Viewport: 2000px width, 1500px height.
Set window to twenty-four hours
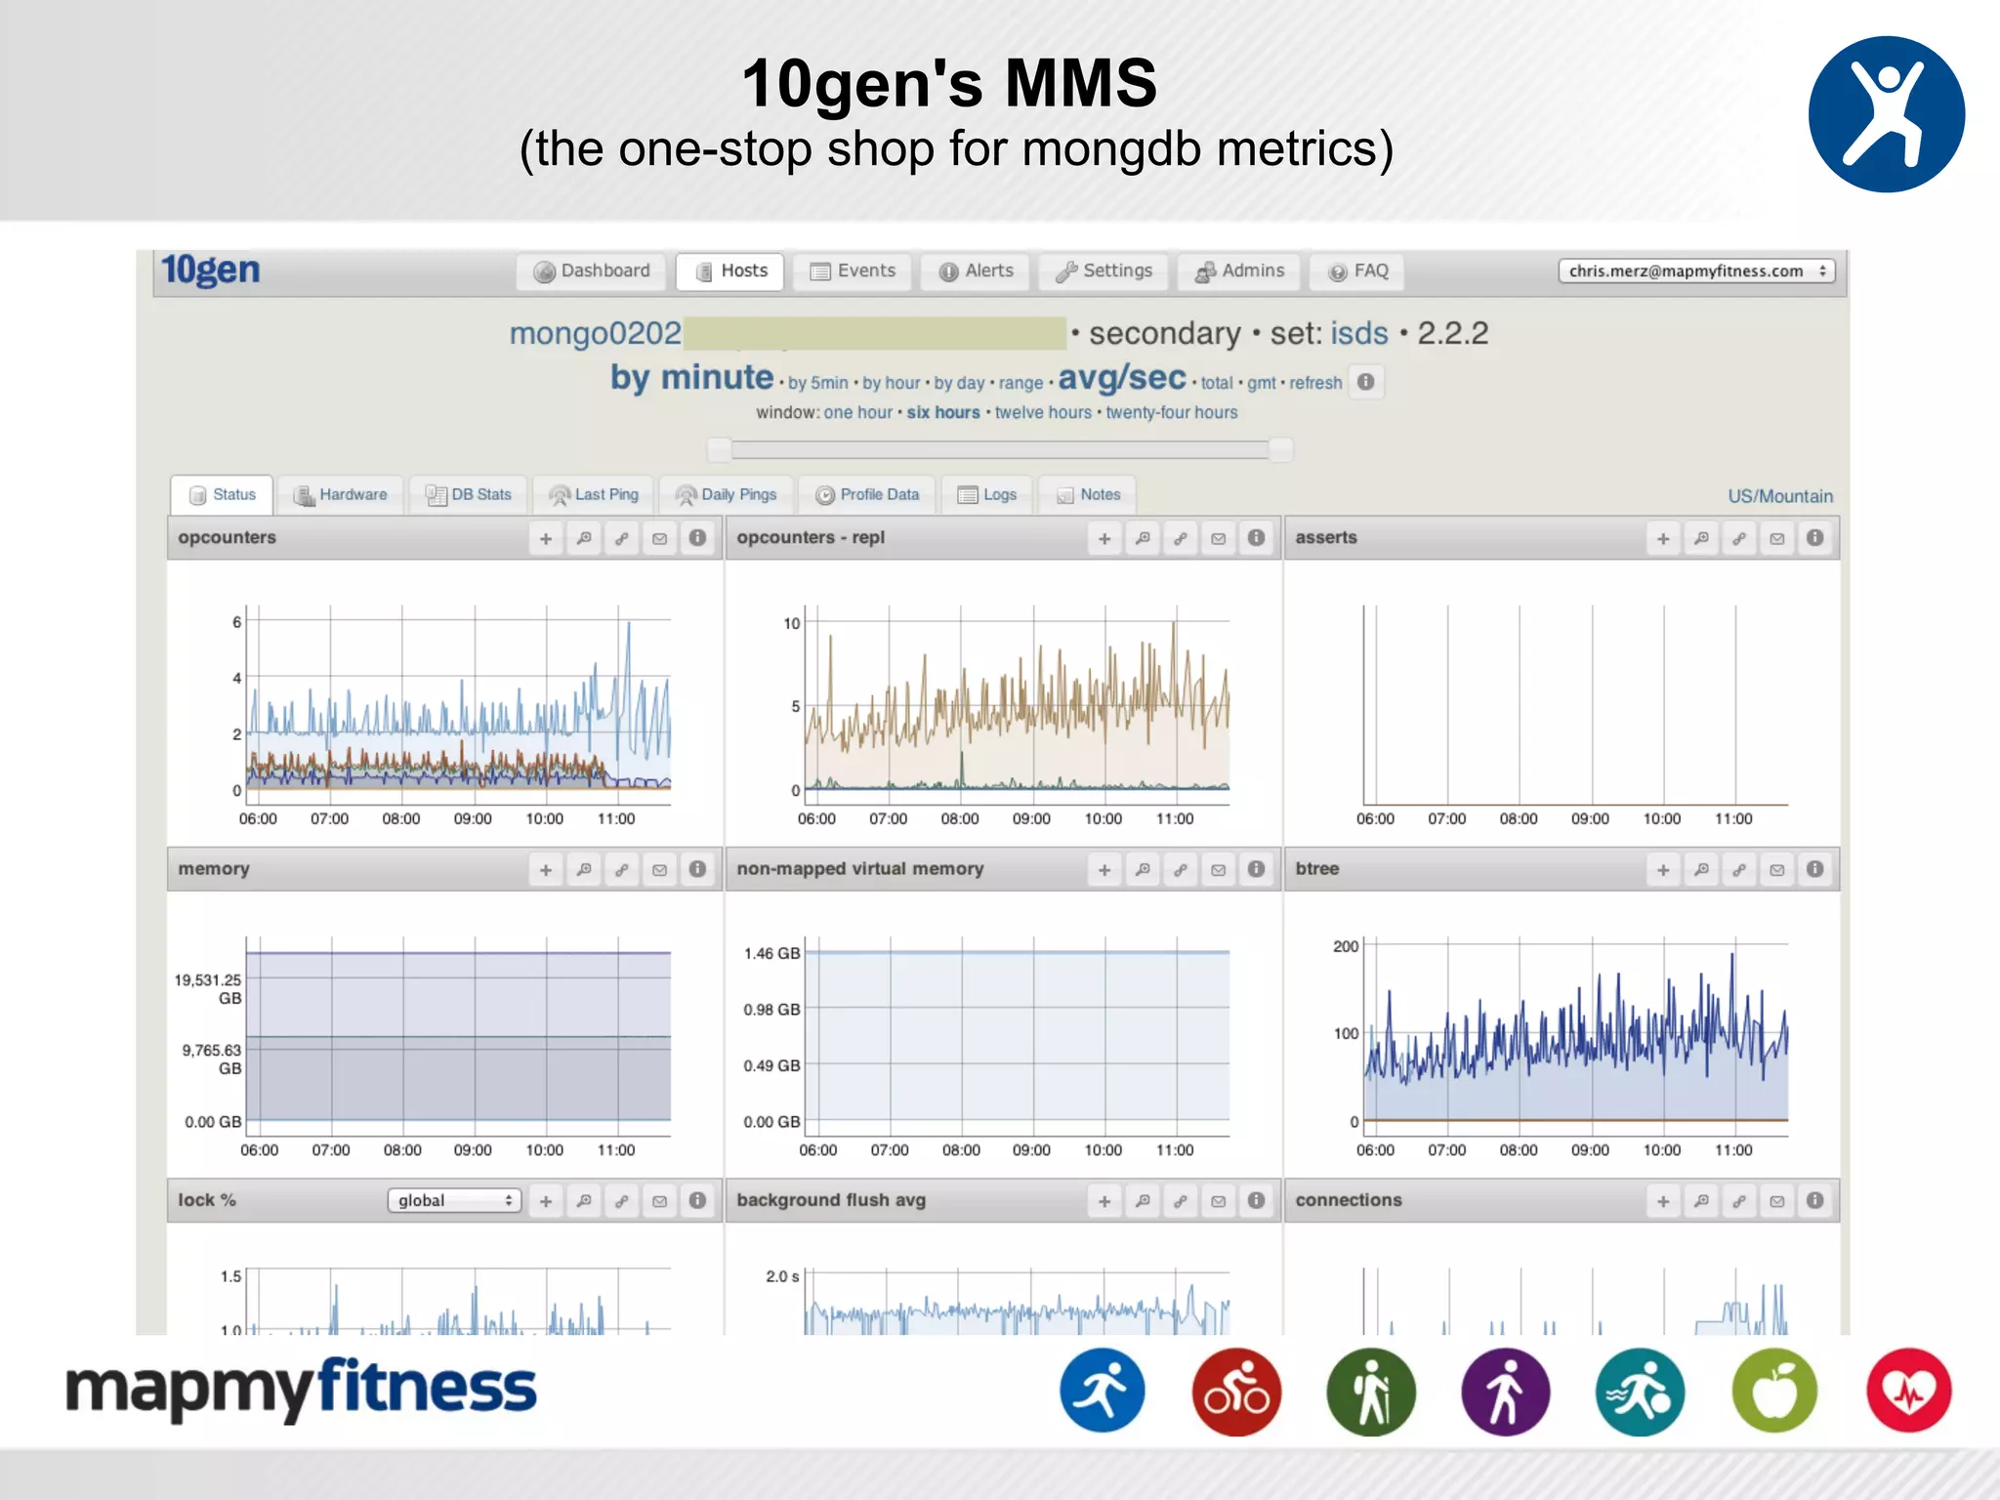[x=1172, y=412]
